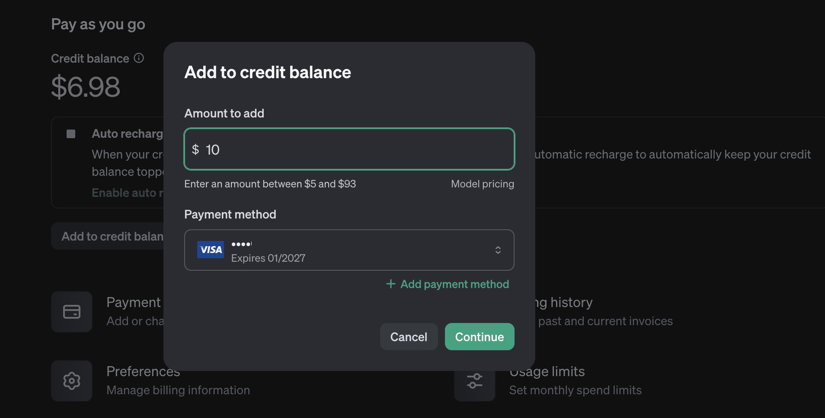825x418 pixels.
Task: Open the Model pricing link
Action: 482,184
